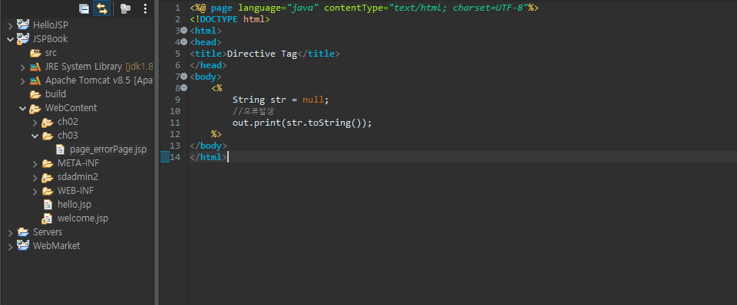Click the page_errorPage.jsp file icon
Image resolution: width=737 pixels, height=305 pixels.
60,149
